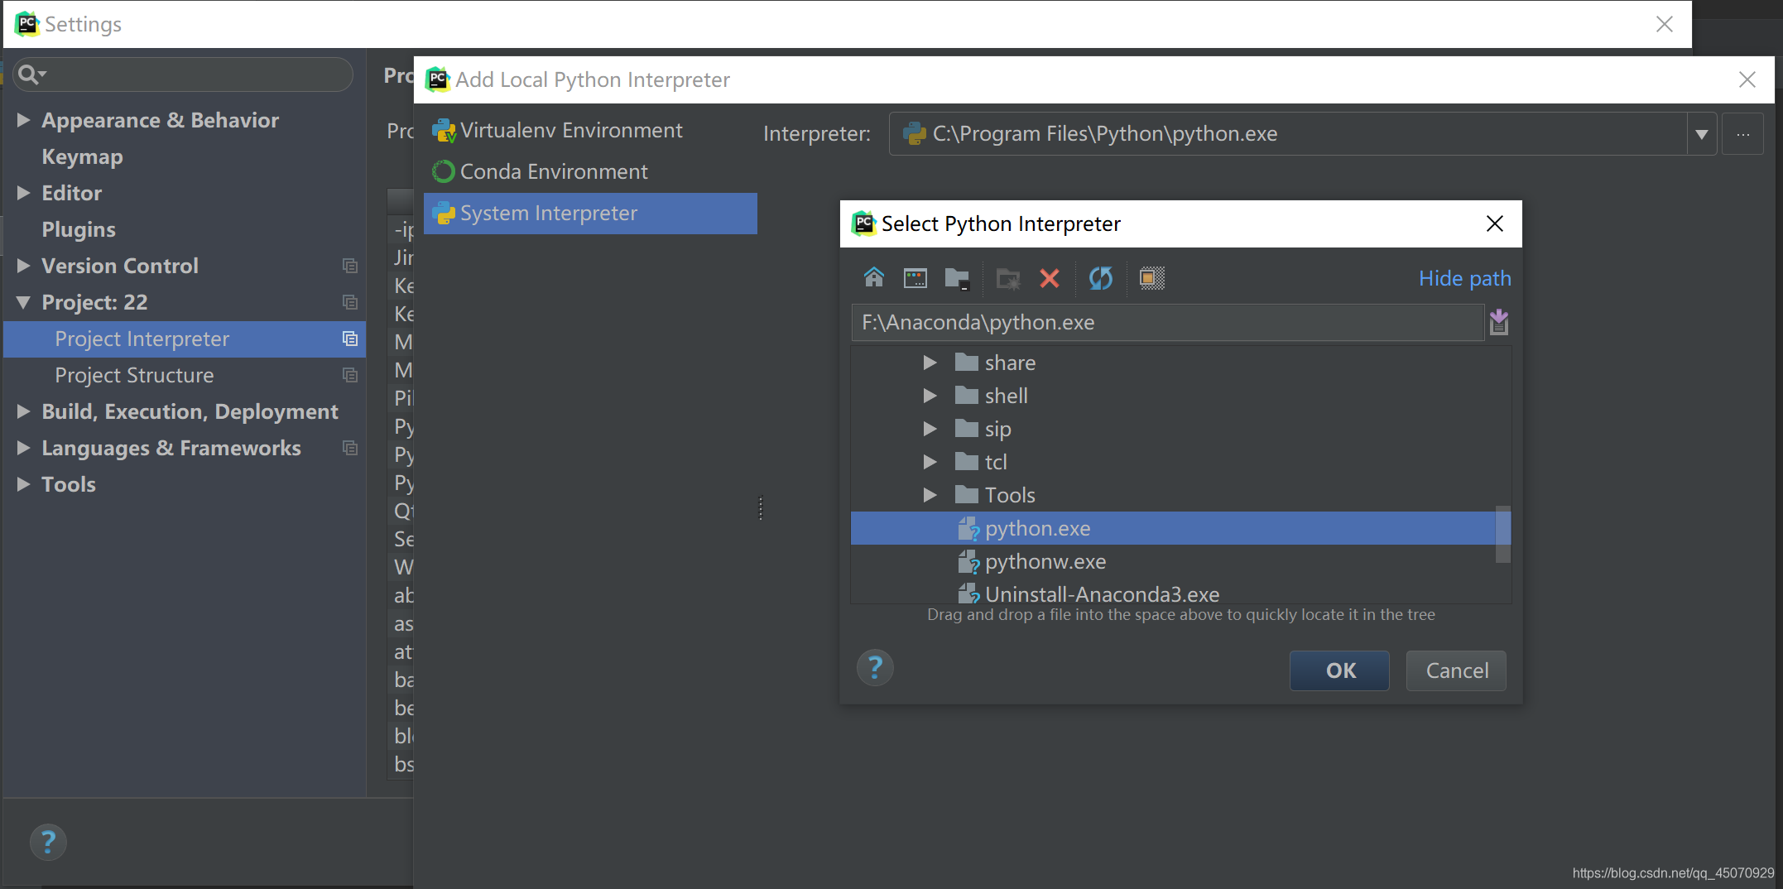Click the Project directory toolbar icon
The width and height of the screenshot is (1783, 889).
[958, 279]
